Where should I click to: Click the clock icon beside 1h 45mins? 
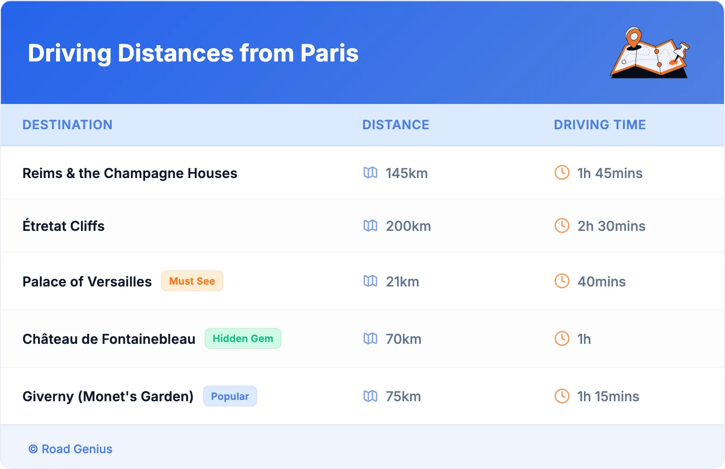point(562,173)
